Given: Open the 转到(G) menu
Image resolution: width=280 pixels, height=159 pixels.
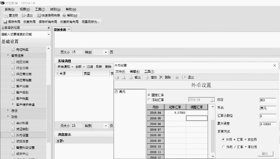Looking at the screenshot, I should [x=55, y=9].
